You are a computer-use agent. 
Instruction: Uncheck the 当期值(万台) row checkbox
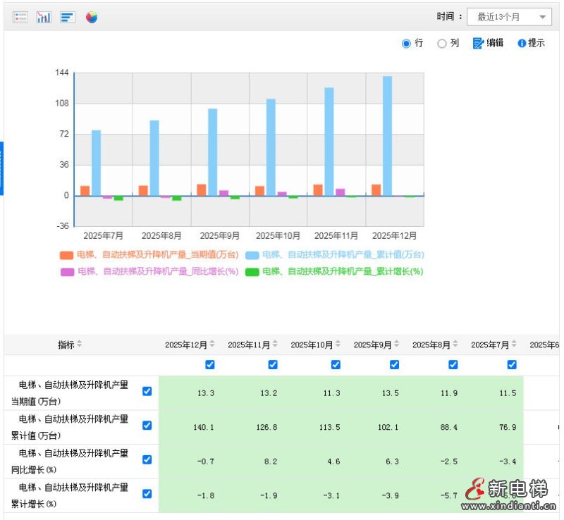tap(147, 391)
